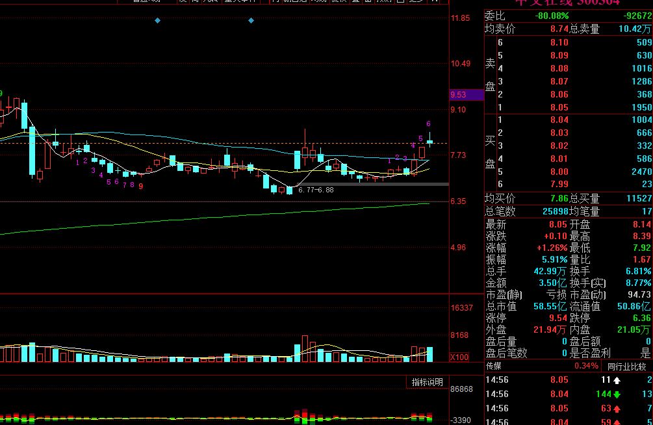Click the 开盘 open price 8.14
Image resolution: width=653 pixels, height=425 pixels.
pyautogui.click(x=642, y=225)
